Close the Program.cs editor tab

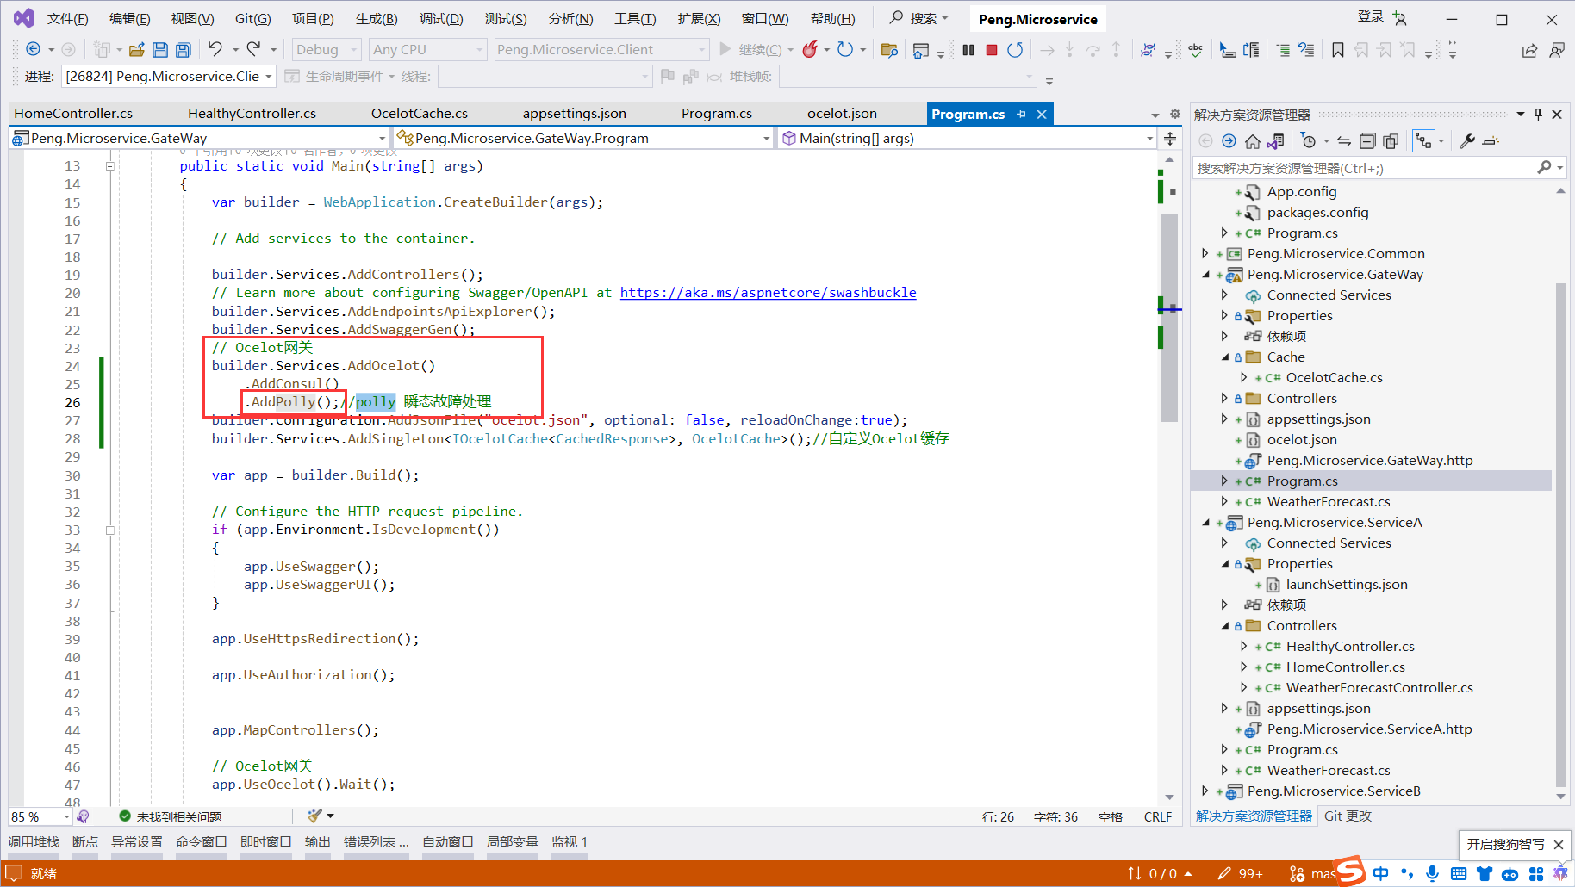tap(1042, 114)
